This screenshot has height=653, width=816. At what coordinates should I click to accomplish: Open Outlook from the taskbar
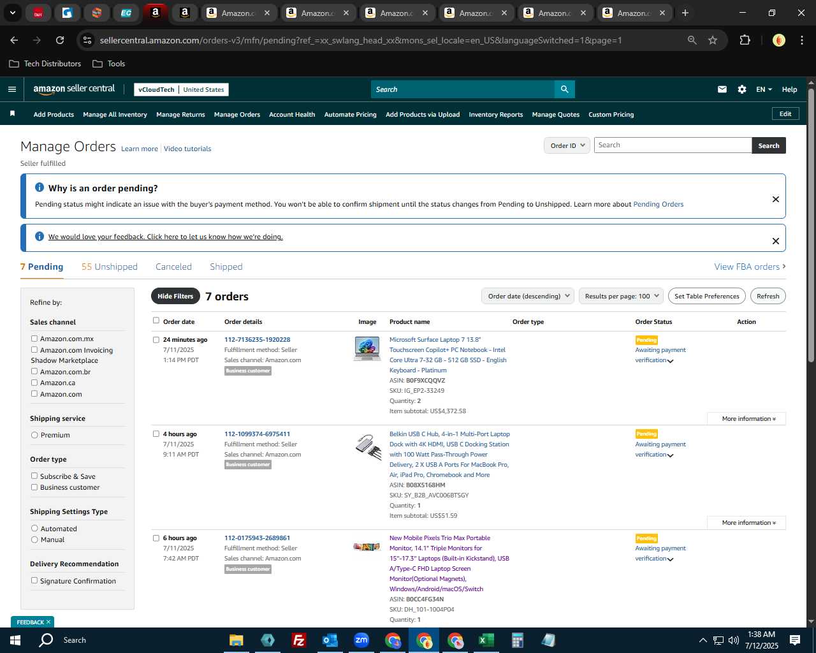(330, 640)
